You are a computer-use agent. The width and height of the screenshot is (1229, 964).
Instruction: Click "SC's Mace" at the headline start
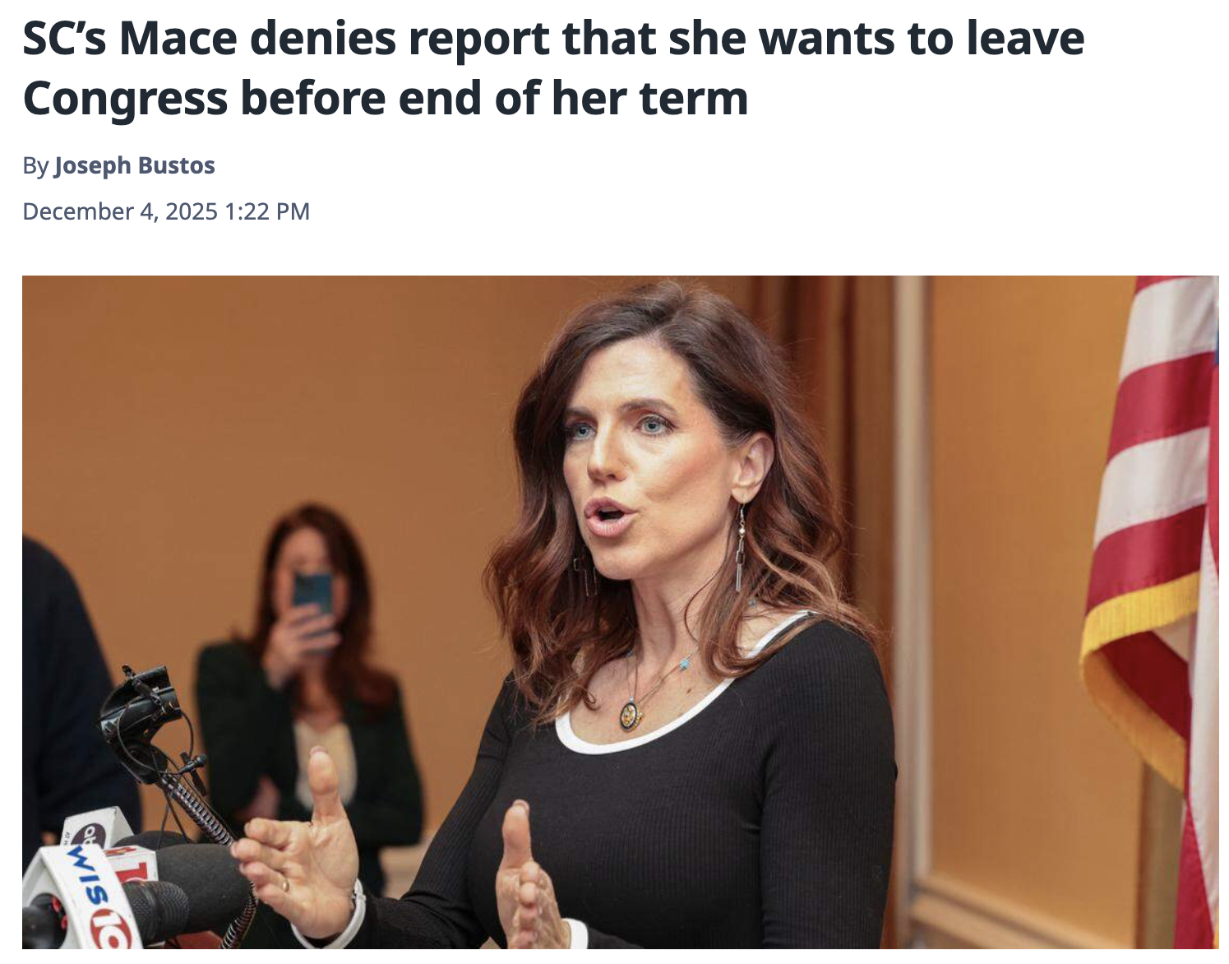(130, 39)
